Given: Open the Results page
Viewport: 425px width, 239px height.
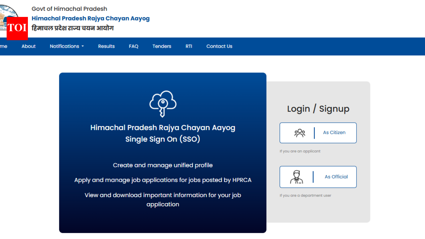Looking at the screenshot, I should click(x=106, y=46).
